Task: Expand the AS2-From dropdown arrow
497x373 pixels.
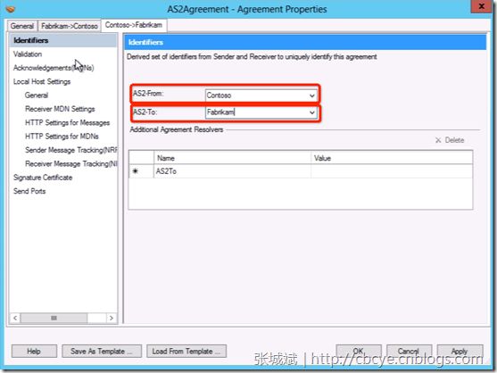Action: coord(312,95)
